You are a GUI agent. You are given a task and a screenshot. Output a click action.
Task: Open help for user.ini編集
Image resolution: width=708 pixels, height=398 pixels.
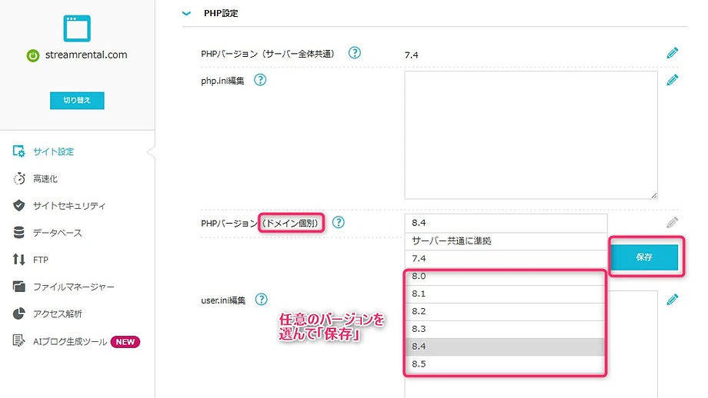(261, 300)
